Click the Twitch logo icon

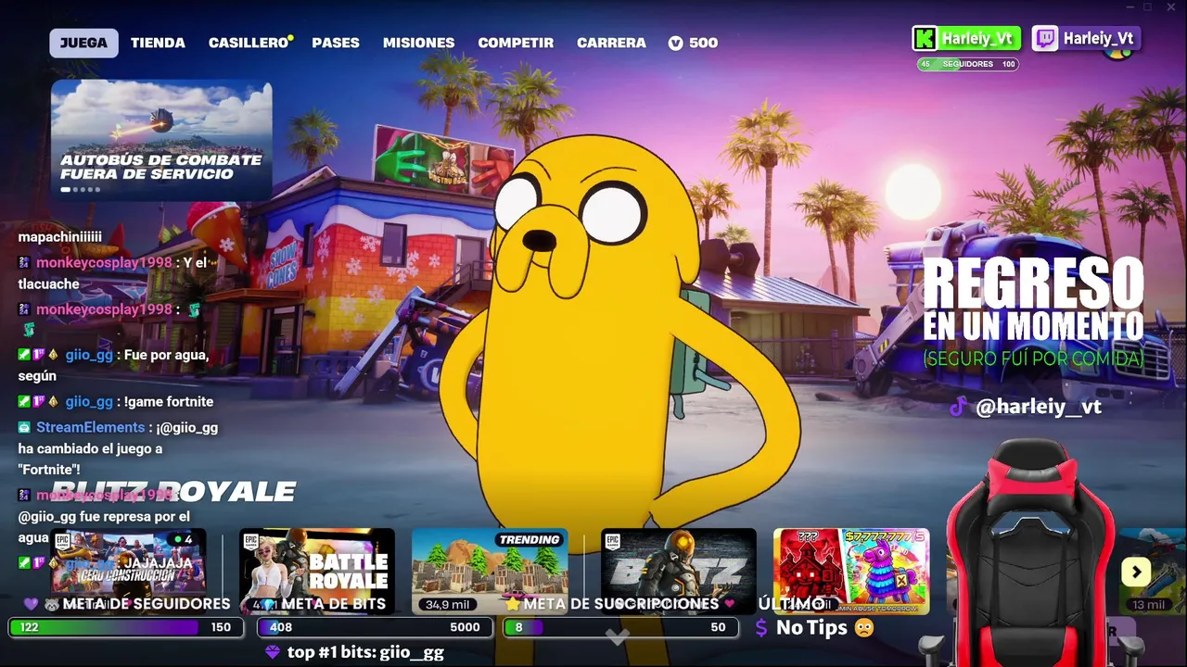click(x=1045, y=38)
